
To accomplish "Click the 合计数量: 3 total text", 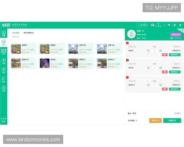I will pyautogui.click(x=132, y=120).
